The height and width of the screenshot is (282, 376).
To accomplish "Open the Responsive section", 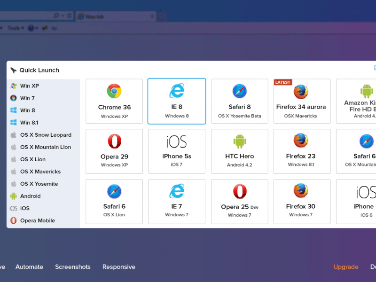I will click(x=119, y=267).
